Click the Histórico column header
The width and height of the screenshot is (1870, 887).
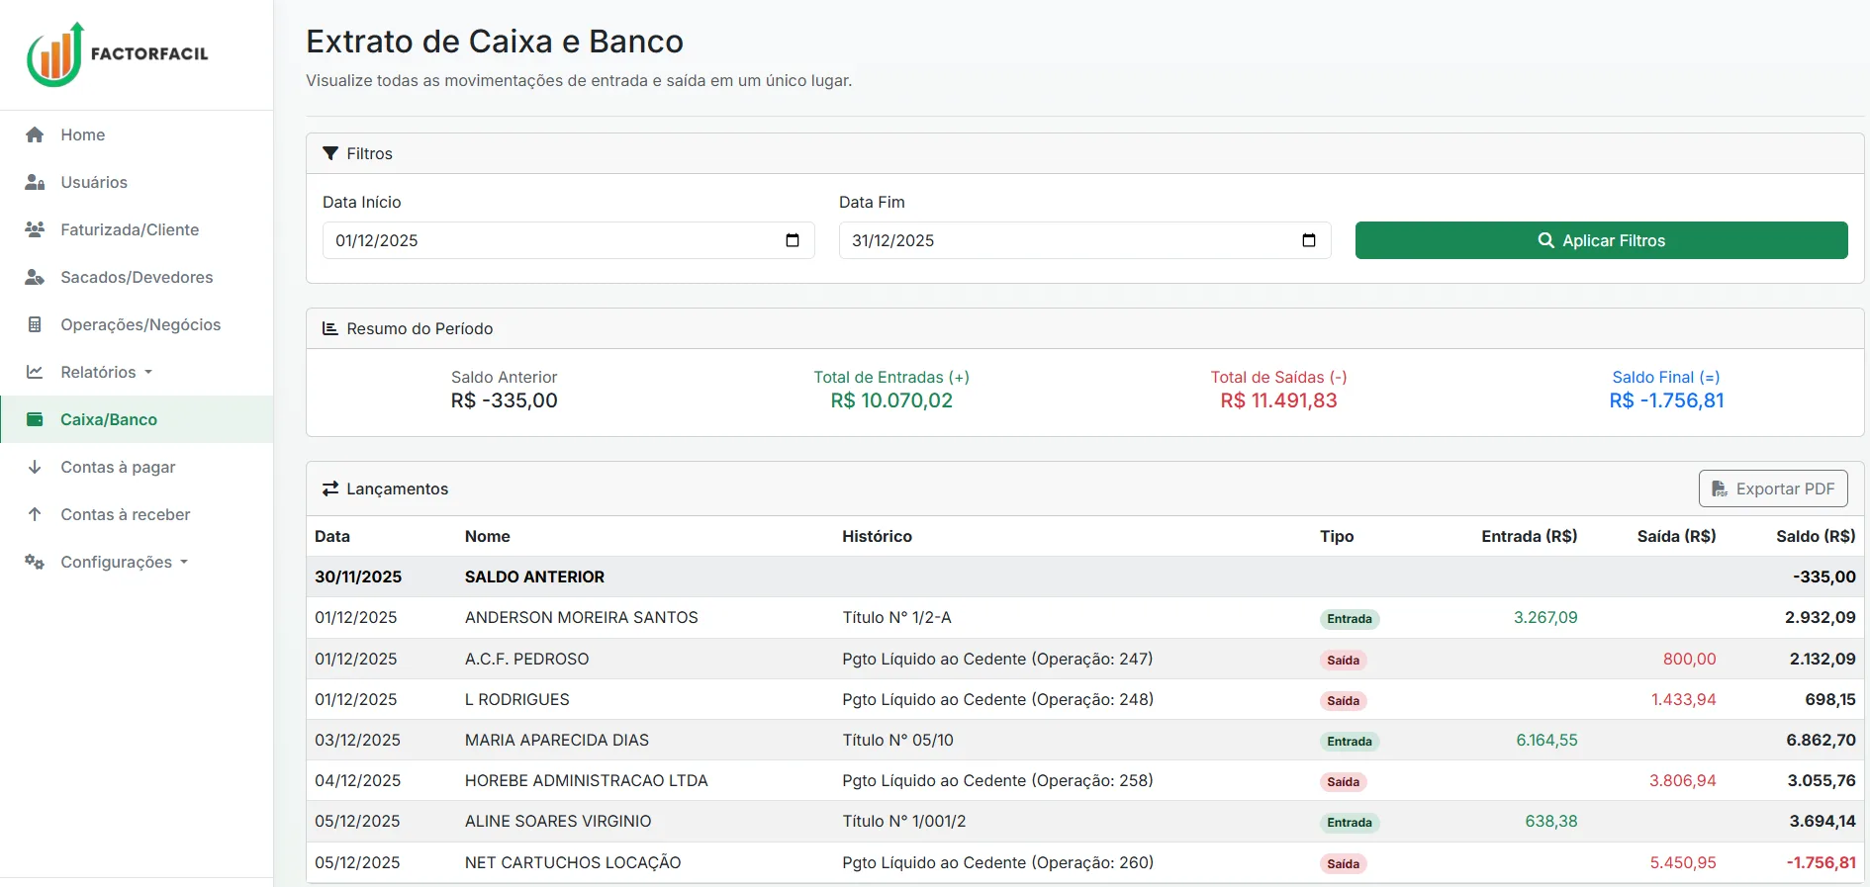tap(877, 536)
